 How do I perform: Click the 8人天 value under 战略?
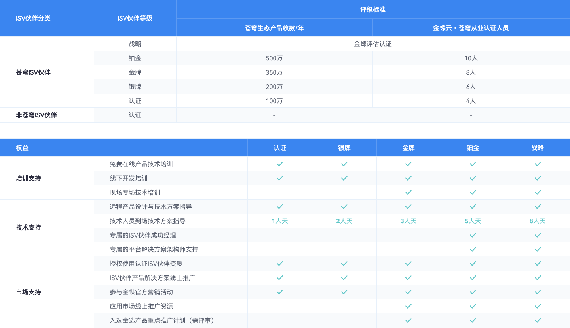[x=538, y=221]
